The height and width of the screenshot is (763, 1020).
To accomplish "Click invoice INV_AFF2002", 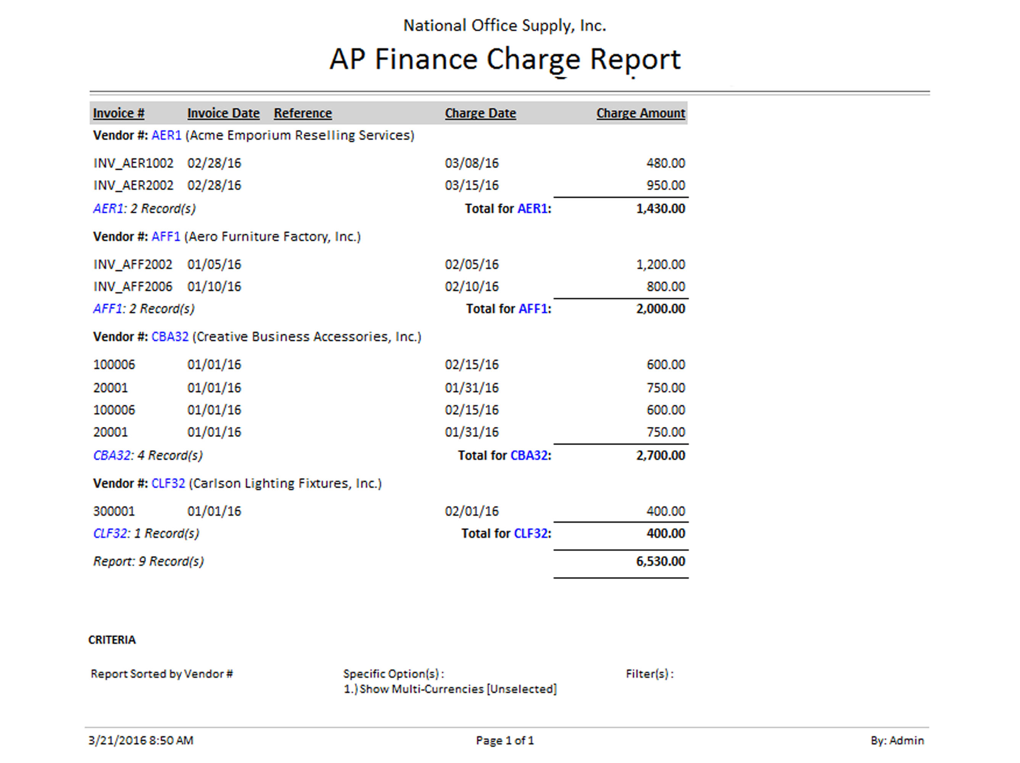I will click(x=133, y=265).
